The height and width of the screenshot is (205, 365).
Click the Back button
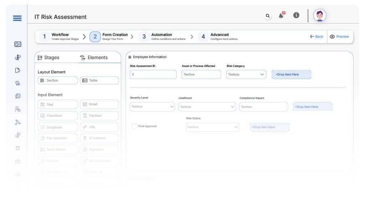click(317, 36)
